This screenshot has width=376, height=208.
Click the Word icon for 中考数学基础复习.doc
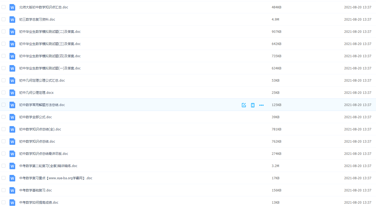(12, 190)
